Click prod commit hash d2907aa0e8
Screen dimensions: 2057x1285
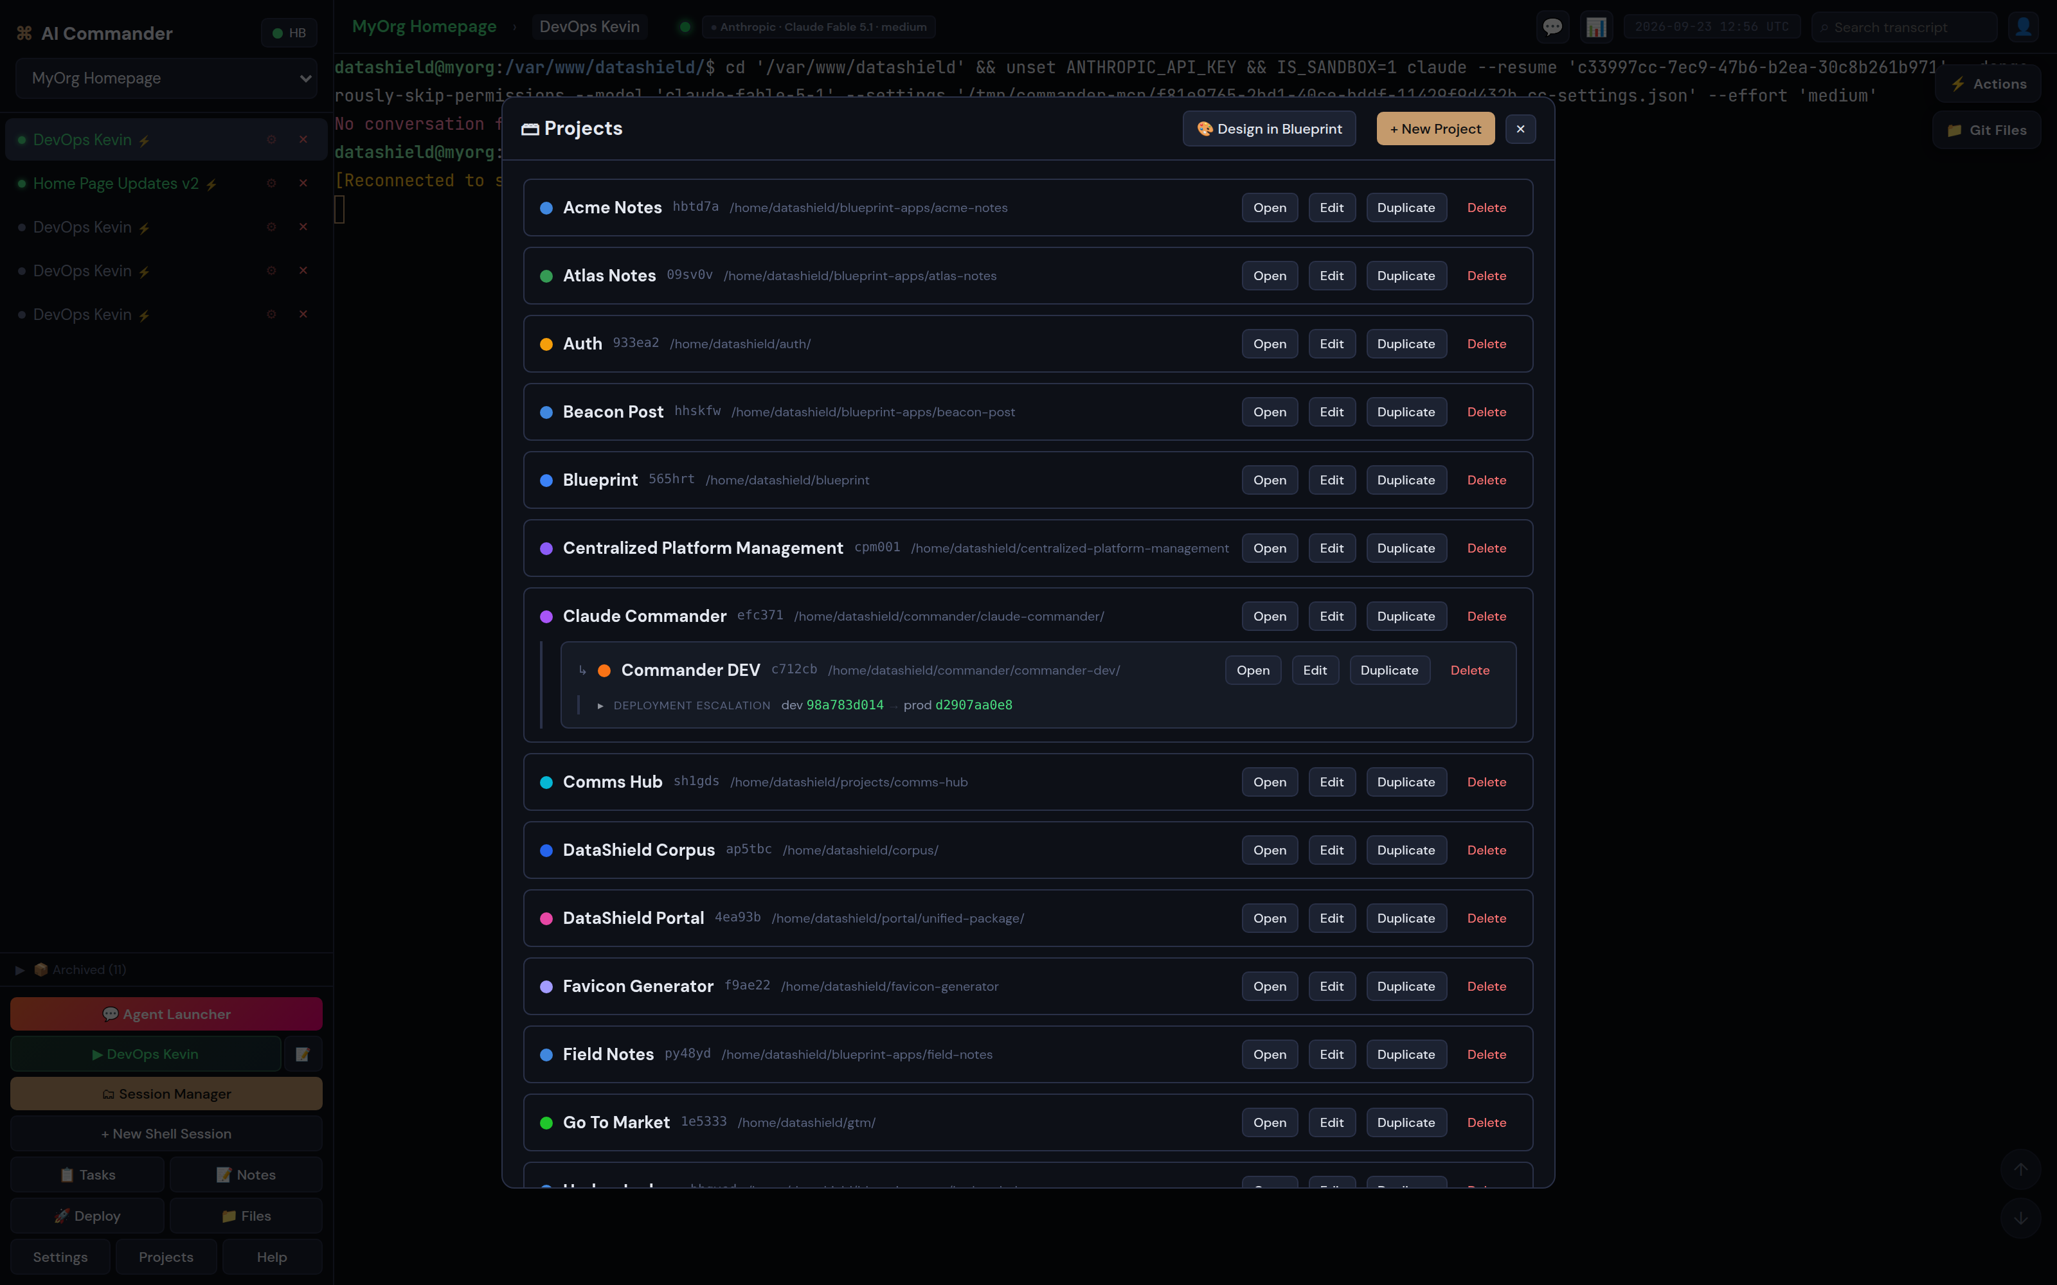tap(973, 705)
